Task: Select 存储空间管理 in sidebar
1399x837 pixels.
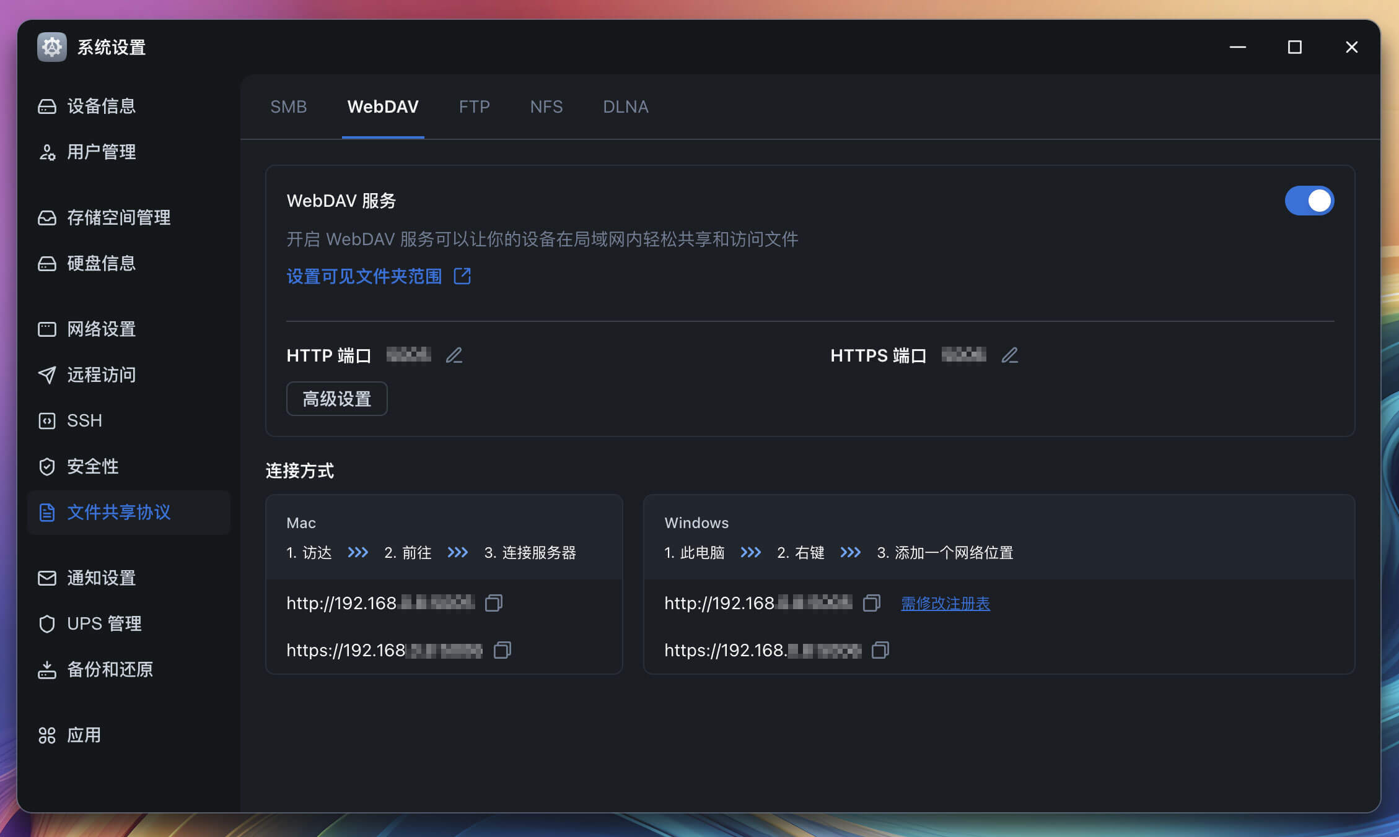Action: 118,217
